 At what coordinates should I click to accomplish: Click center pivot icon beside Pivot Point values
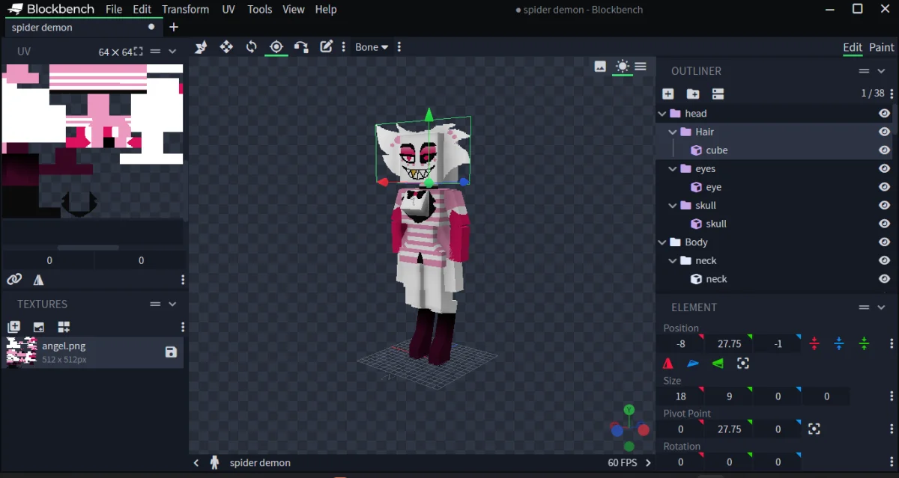(x=814, y=429)
